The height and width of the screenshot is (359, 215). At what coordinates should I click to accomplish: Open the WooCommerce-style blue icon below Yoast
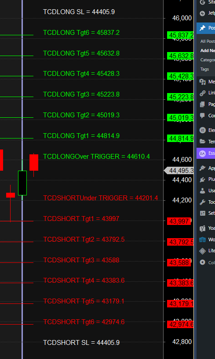click(202, 239)
